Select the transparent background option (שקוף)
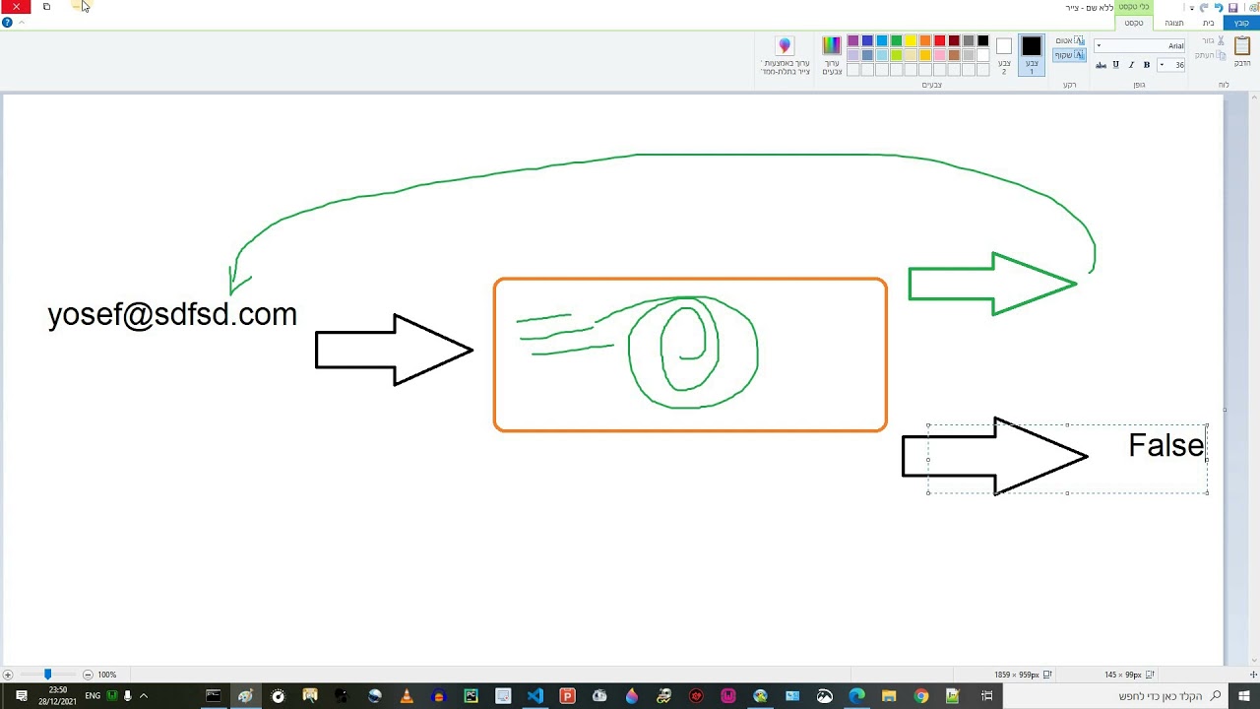1260x709 pixels. click(1070, 55)
